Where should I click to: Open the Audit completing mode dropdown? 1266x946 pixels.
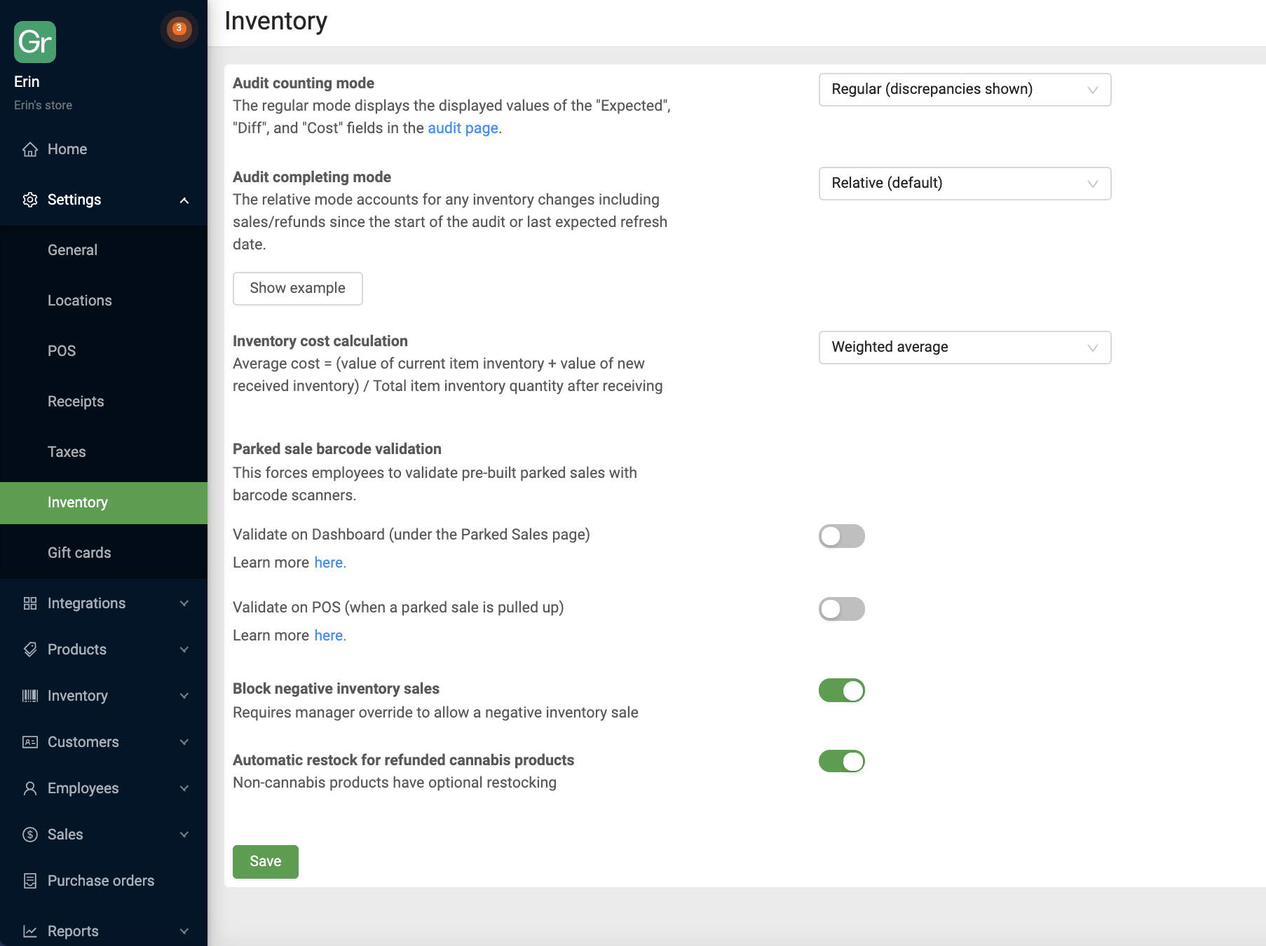[965, 184]
